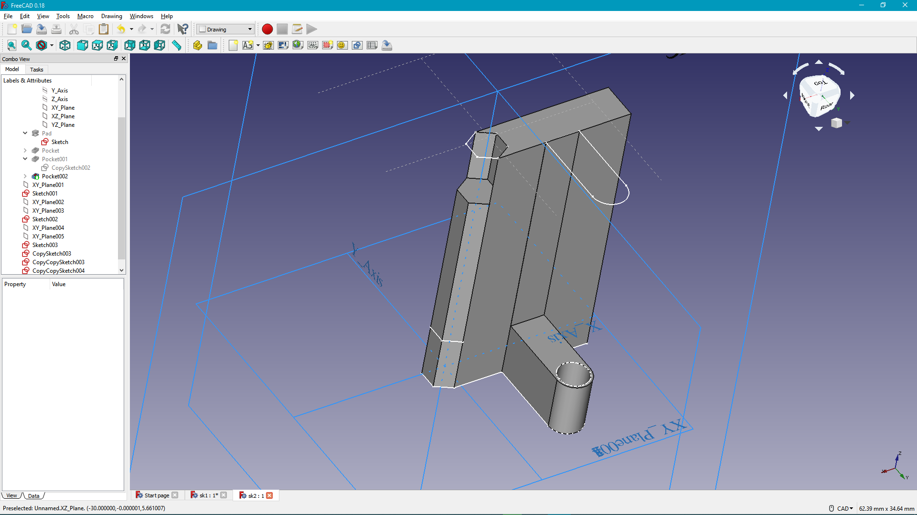Set the right view cube icon
The width and height of the screenshot is (917, 515).
tap(112, 45)
